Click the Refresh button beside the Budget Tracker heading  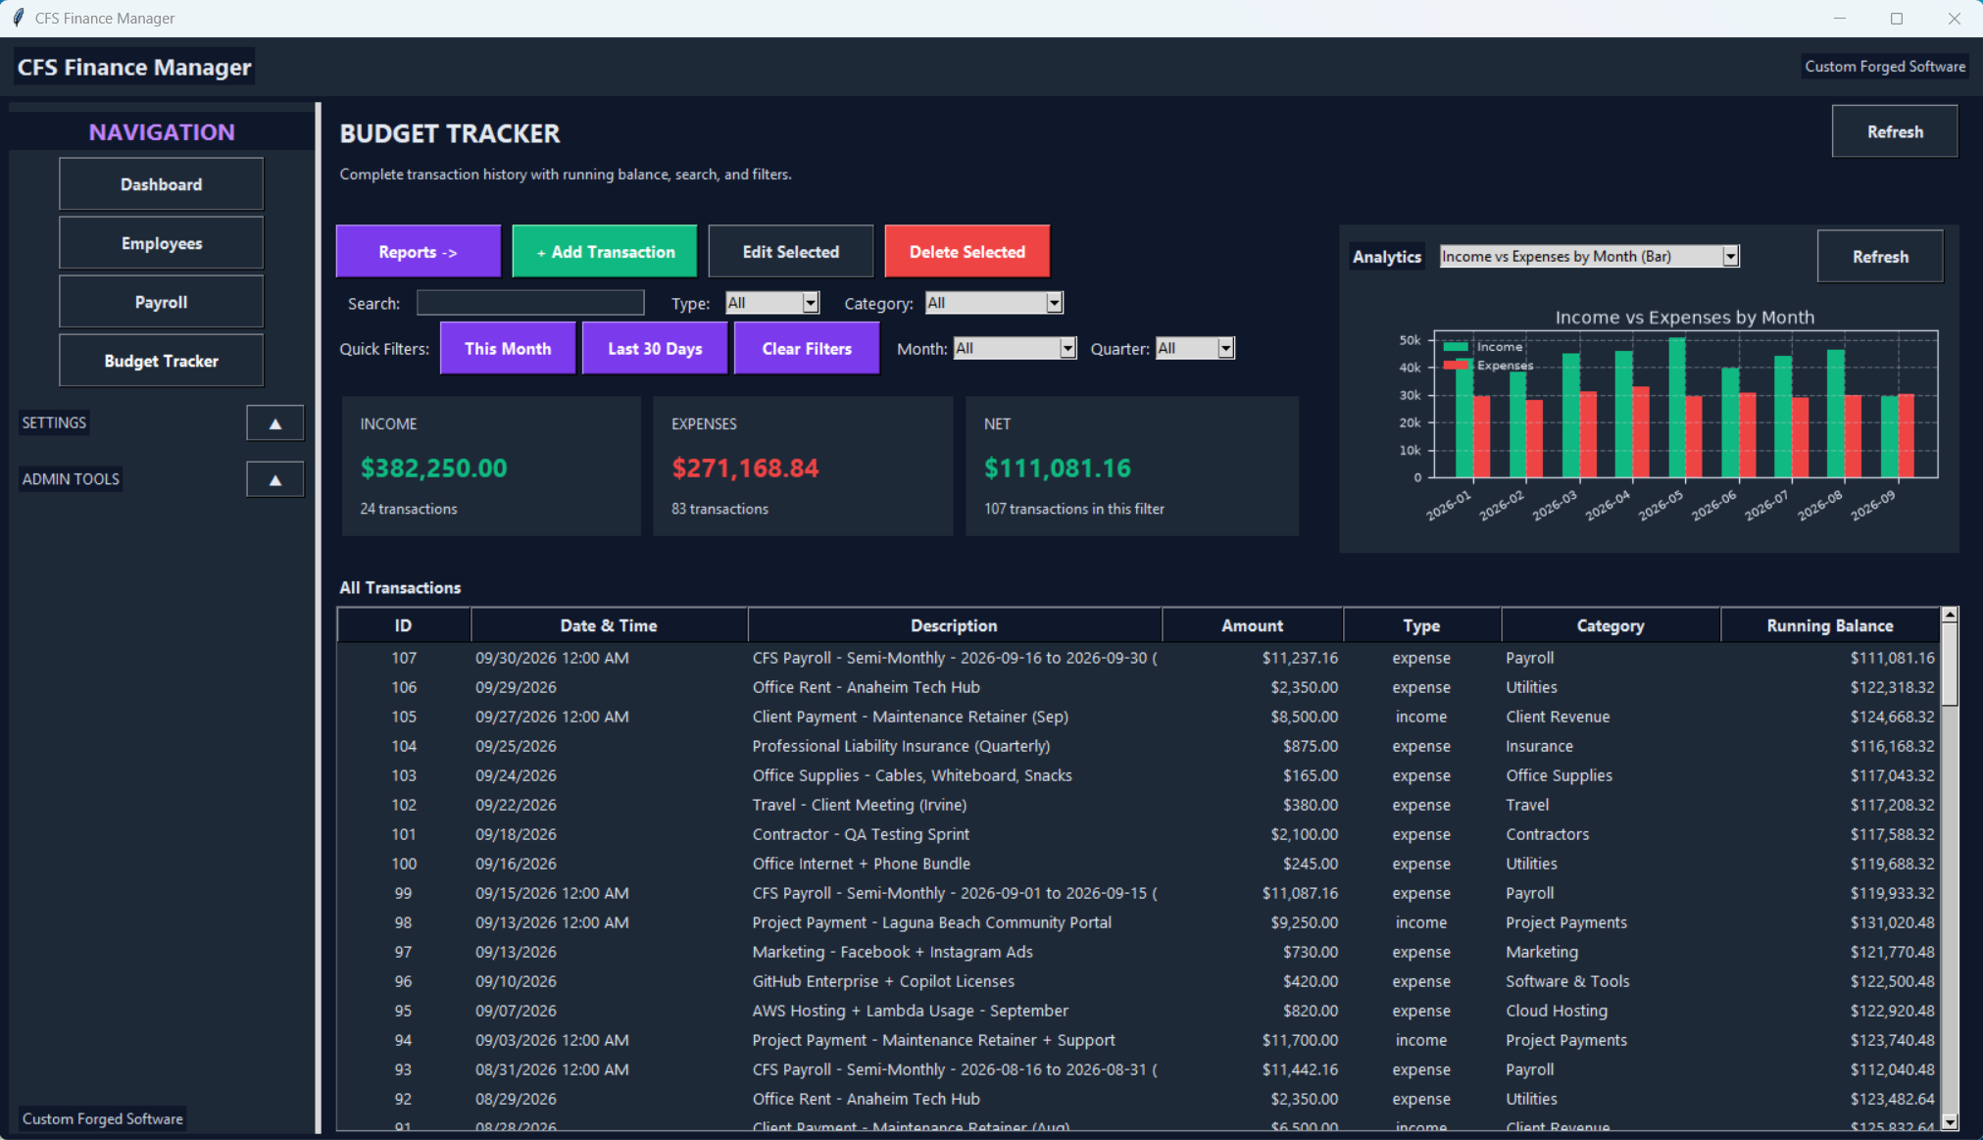click(1895, 131)
